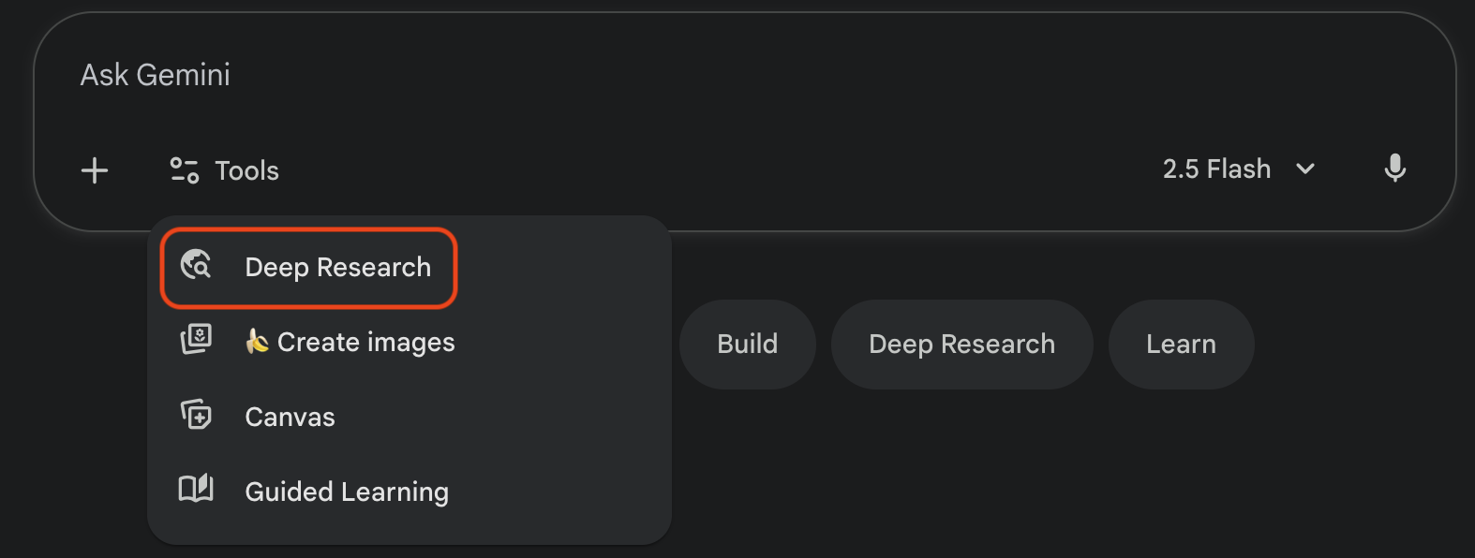Click the Tools sliders icon
The height and width of the screenshot is (558, 1475).
[184, 170]
